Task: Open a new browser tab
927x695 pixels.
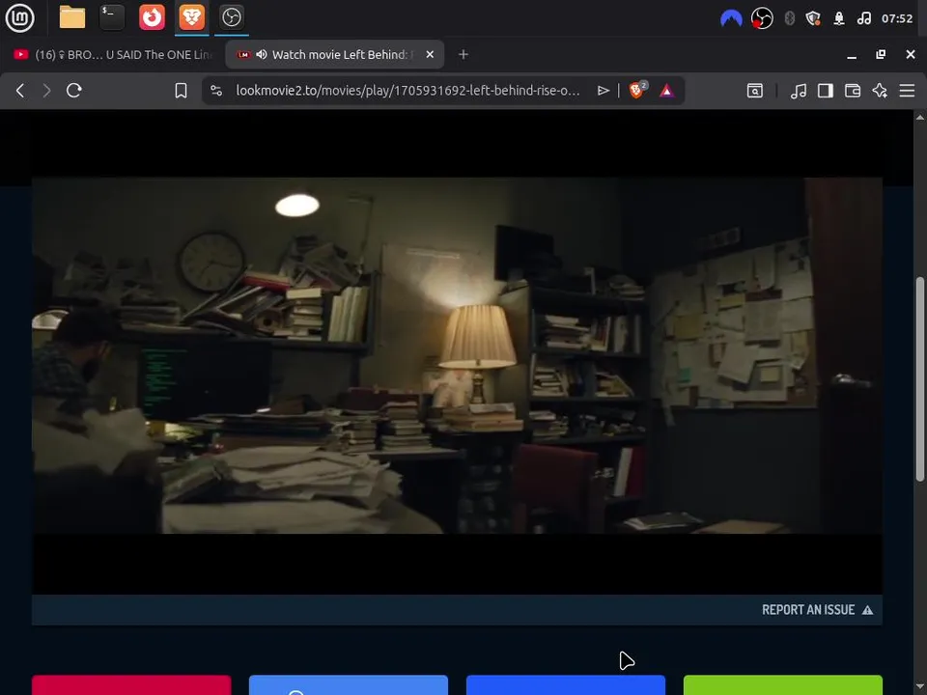Action: click(463, 54)
